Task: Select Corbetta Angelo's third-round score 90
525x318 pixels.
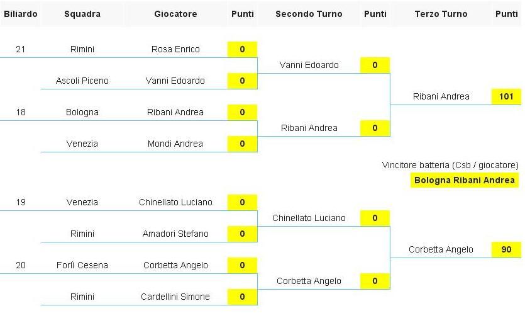Action: coord(506,249)
